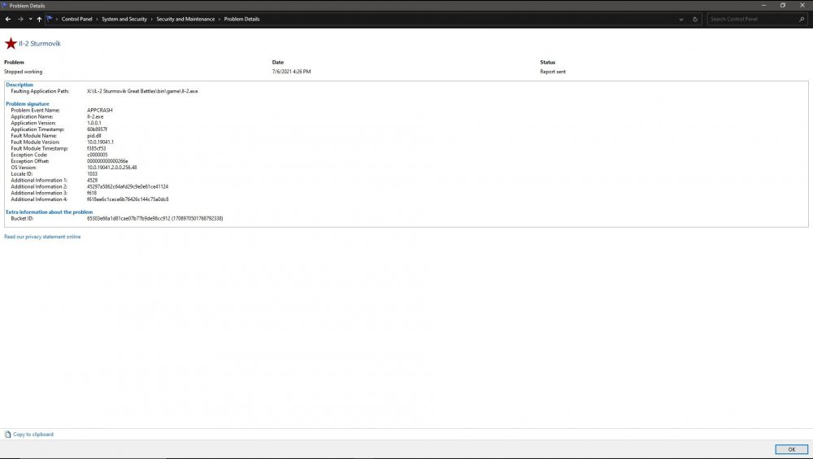Open Control Panel from the breadcrumb
The image size is (813, 459).
(x=76, y=19)
